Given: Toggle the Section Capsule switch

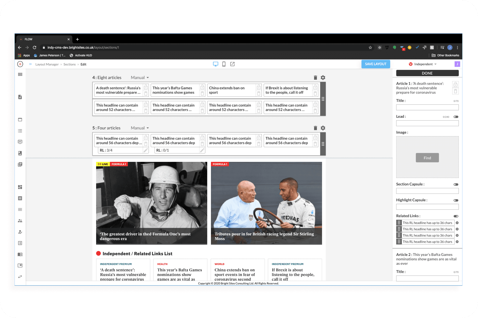Looking at the screenshot, I should click(x=456, y=184).
